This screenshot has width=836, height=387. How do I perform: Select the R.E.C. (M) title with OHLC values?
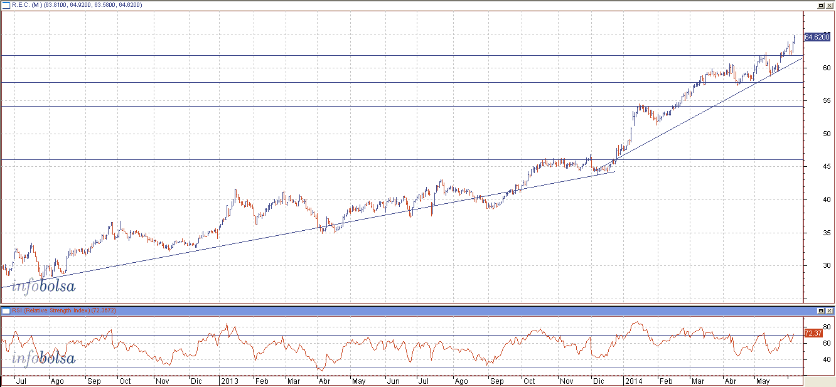[x=77, y=5]
